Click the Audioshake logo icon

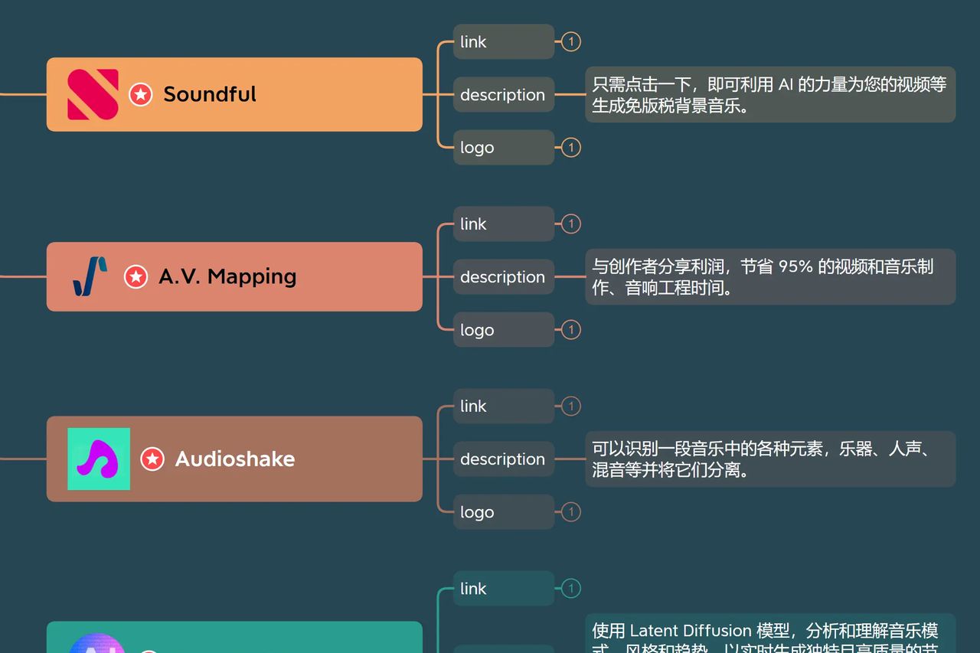99,459
